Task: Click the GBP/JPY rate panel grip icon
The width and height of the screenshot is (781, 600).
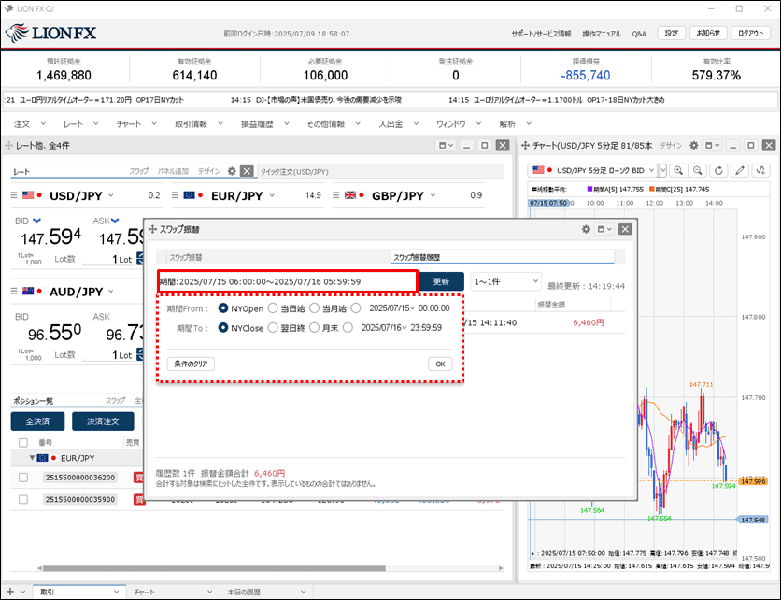Action: click(335, 195)
